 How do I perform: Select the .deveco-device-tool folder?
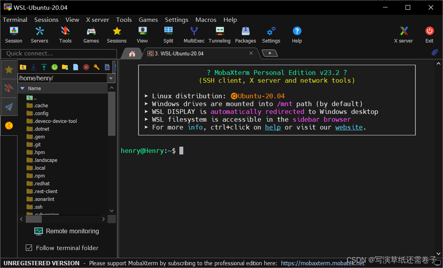pyautogui.click(x=52, y=121)
